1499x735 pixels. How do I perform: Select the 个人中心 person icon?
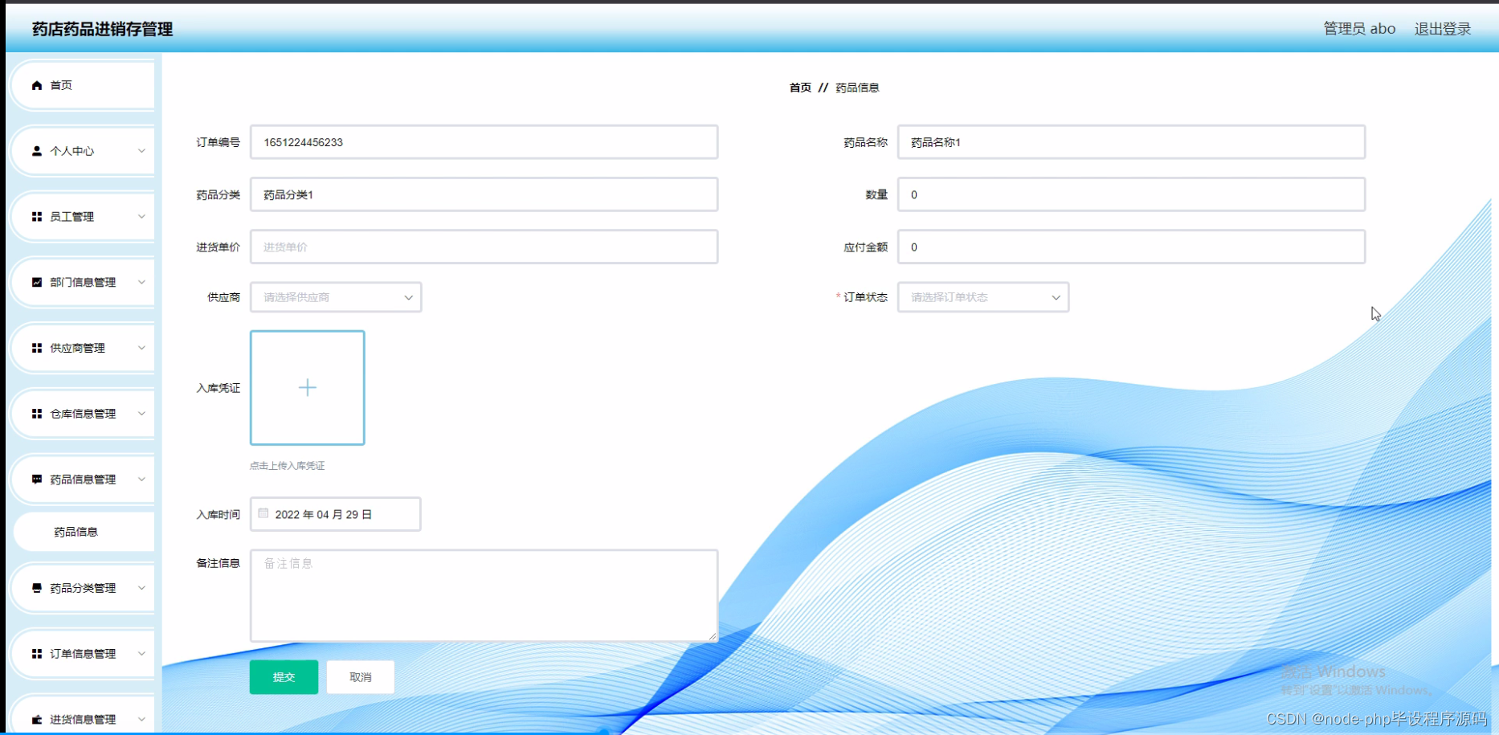[35, 150]
